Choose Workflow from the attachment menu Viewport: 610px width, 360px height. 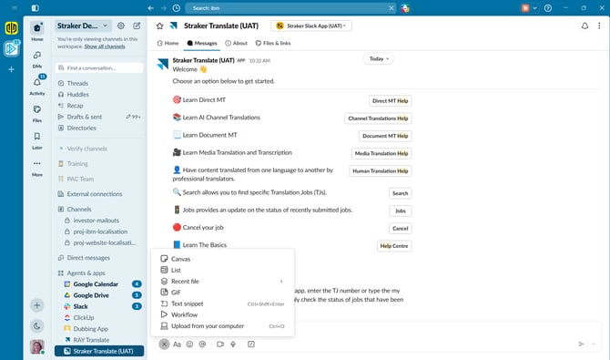(222, 314)
